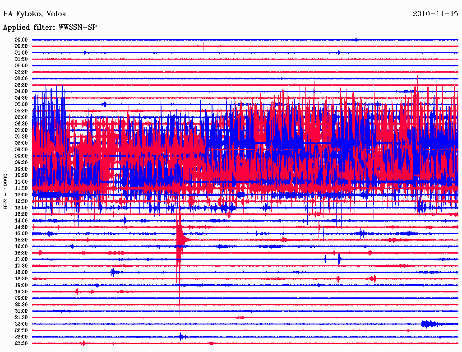Image resolution: width=462 pixels, height=352 pixels.
Task: Click the 00:00 time label
Action: [x=21, y=40]
